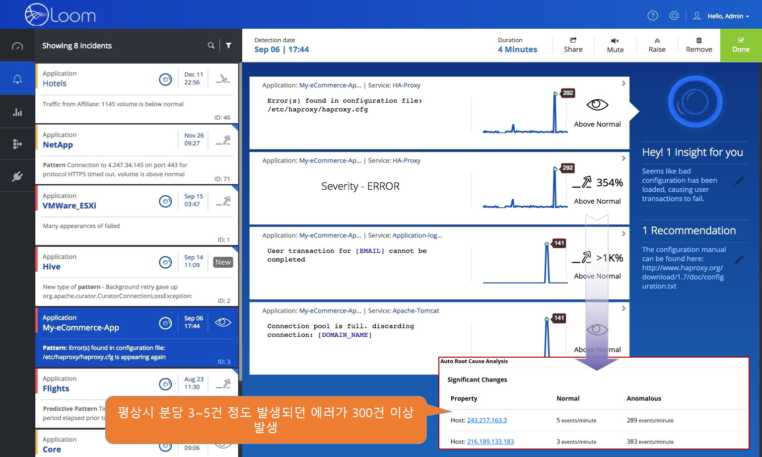Click the Significant Changes heading
This screenshot has height=457, width=762.
(477, 380)
